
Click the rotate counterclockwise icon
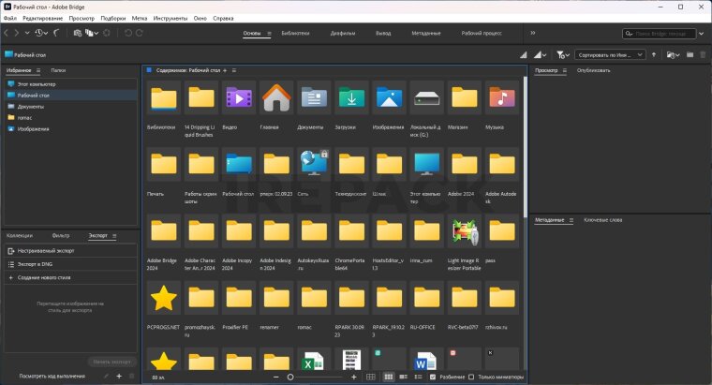tap(126, 33)
